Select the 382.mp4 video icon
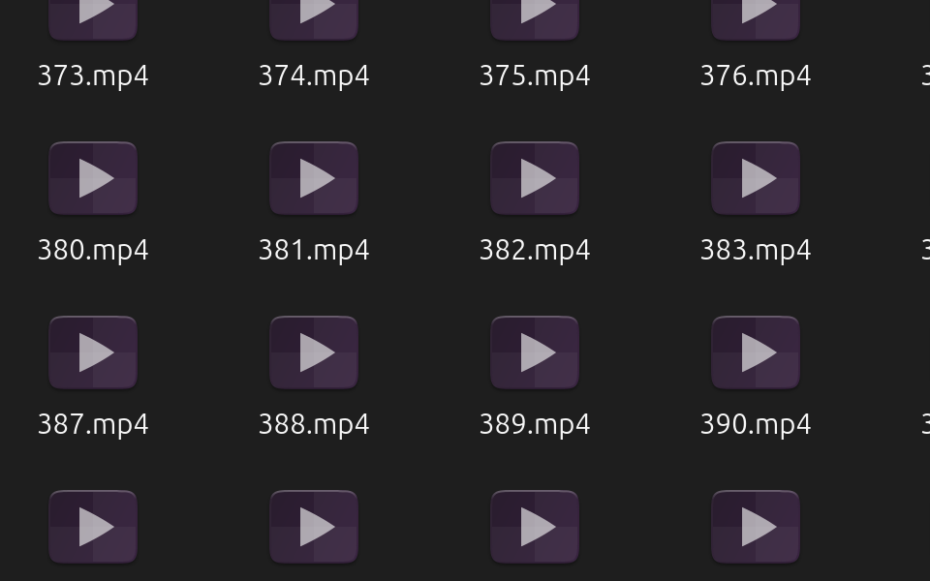Image resolution: width=930 pixels, height=581 pixels. (535, 178)
